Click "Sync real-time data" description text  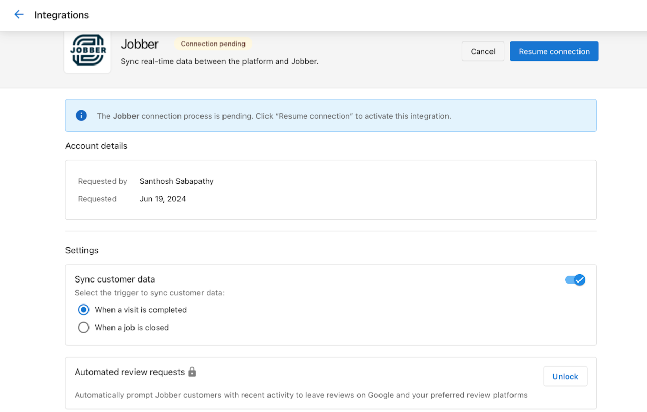(219, 61)
